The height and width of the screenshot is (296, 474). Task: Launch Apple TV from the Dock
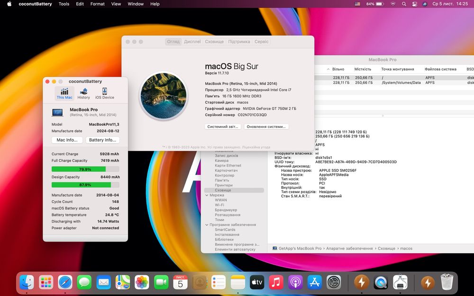(257, 282)
